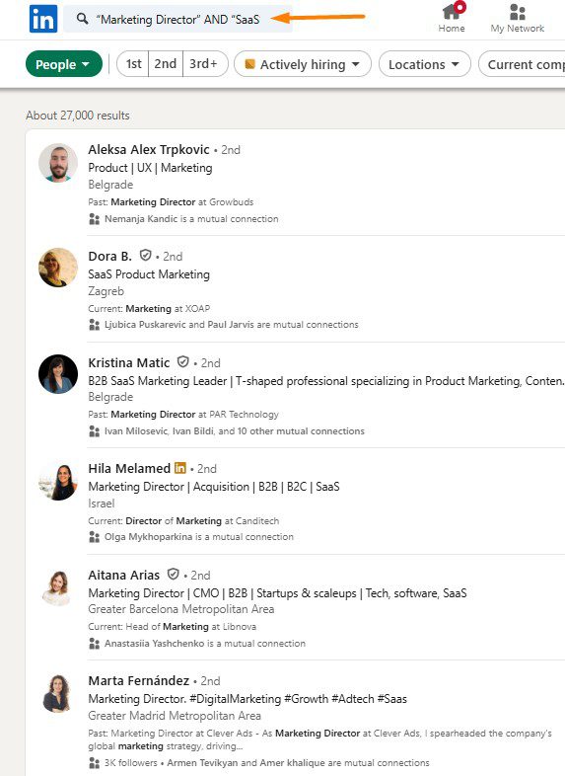Image resolution: width=565 pixels, height=776 pixels.
Task: Click "Israel" location text
Action: click(102, 504)
